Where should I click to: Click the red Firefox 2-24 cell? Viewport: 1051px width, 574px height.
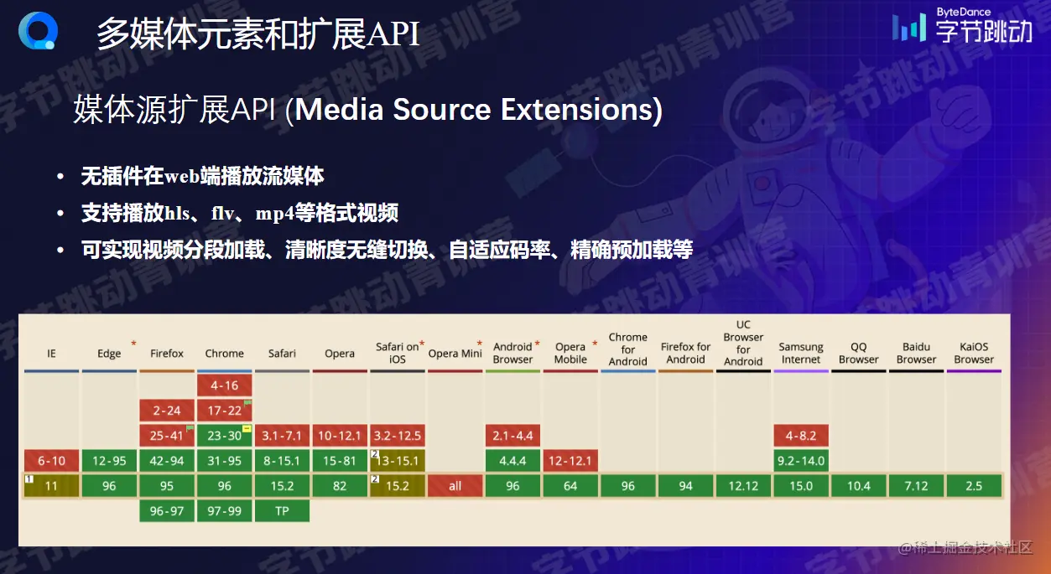[x=167, y=411]
